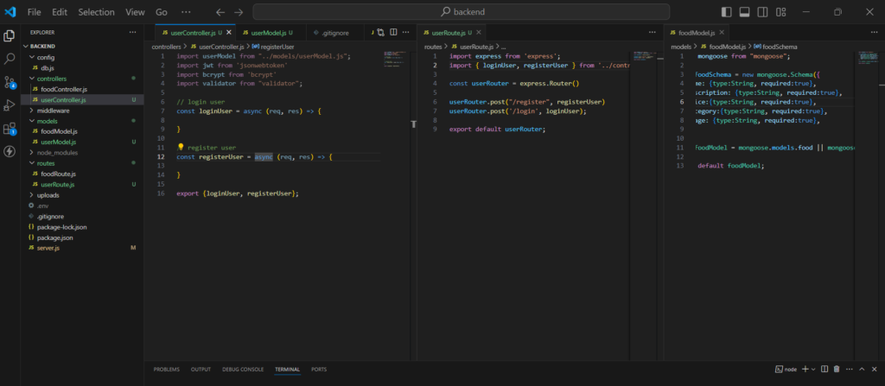Open the Selection menu

point(95,12)
